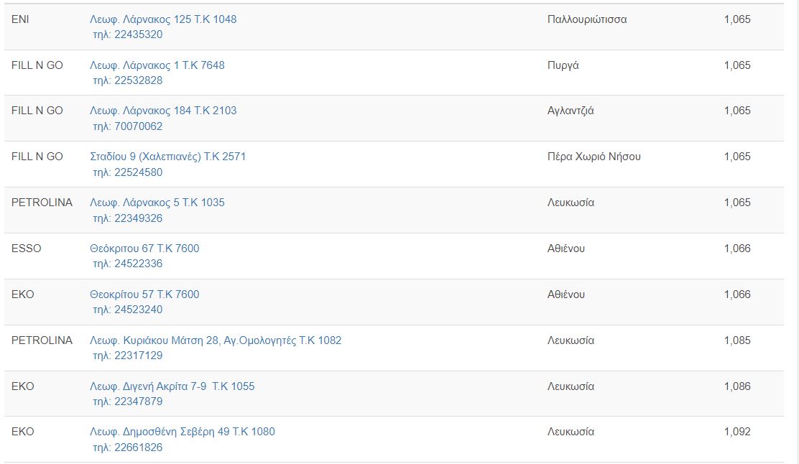Select the Θεόκριτου 67 Τ.Κ 7600 address link
Image resolution: width=799 pixels, height=464 pixels.
tap(144, 248)
